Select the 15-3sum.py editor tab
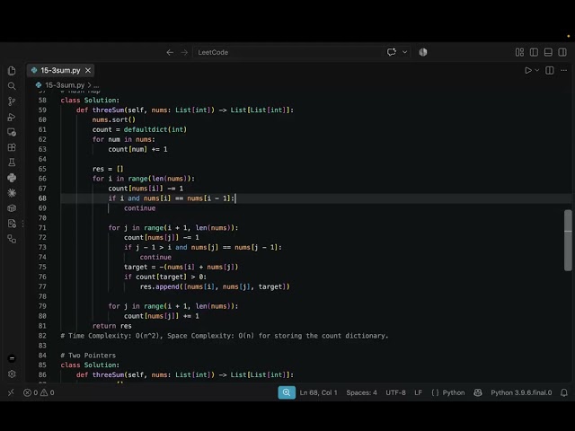The width and height of the screenshot is (575, 431). click(60, 70)
